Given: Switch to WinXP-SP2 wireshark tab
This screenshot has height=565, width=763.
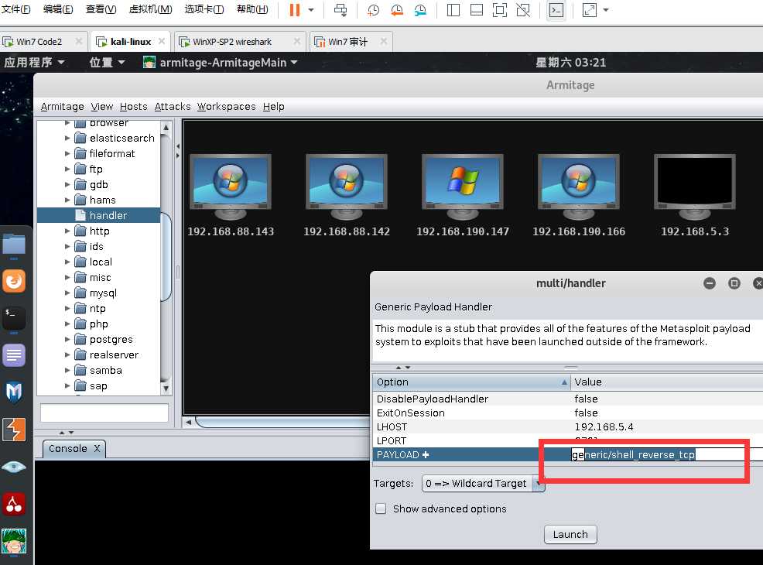Looking at the screenshot, I should click(x=232, y=42).
